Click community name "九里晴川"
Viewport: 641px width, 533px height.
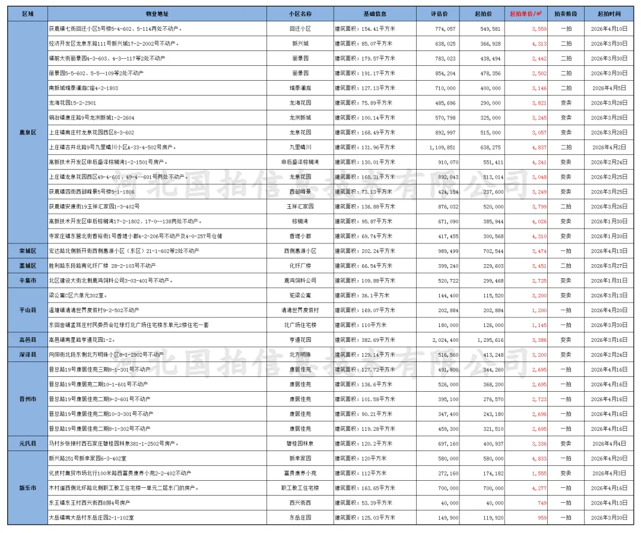click(300, 147)
